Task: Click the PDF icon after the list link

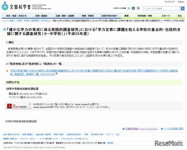Action: tap(57, 74)
